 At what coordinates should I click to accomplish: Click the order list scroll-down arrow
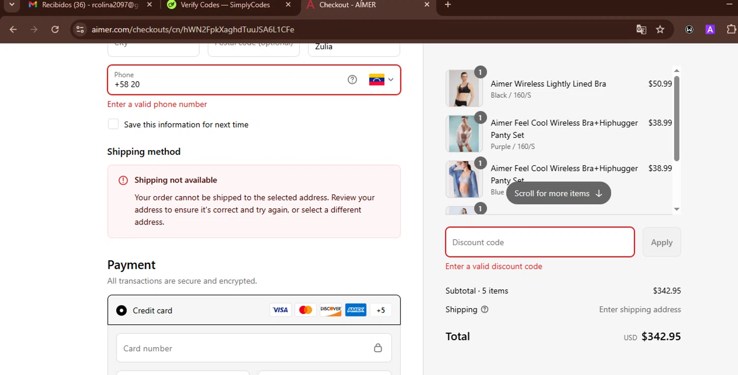point(676,209)
